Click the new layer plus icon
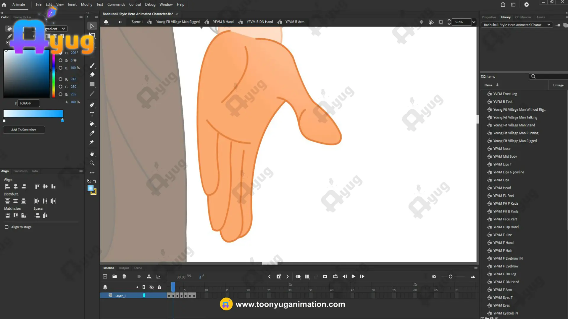Image resolution: width=568 pixels, height=319 pixels. pyautogui.click(x=105, y=276)
